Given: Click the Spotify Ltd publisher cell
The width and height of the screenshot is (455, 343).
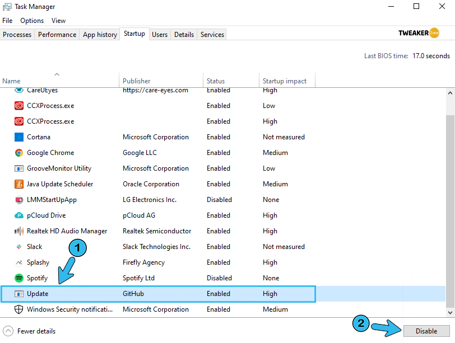Looking at the screenshot, I should [138, 278].
